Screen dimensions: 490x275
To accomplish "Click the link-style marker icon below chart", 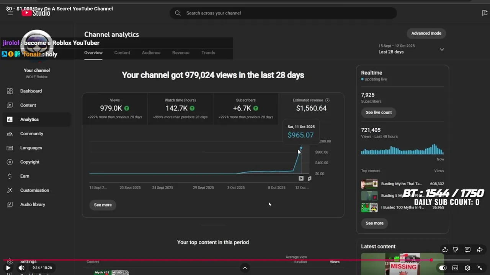I will coord(309,178).
